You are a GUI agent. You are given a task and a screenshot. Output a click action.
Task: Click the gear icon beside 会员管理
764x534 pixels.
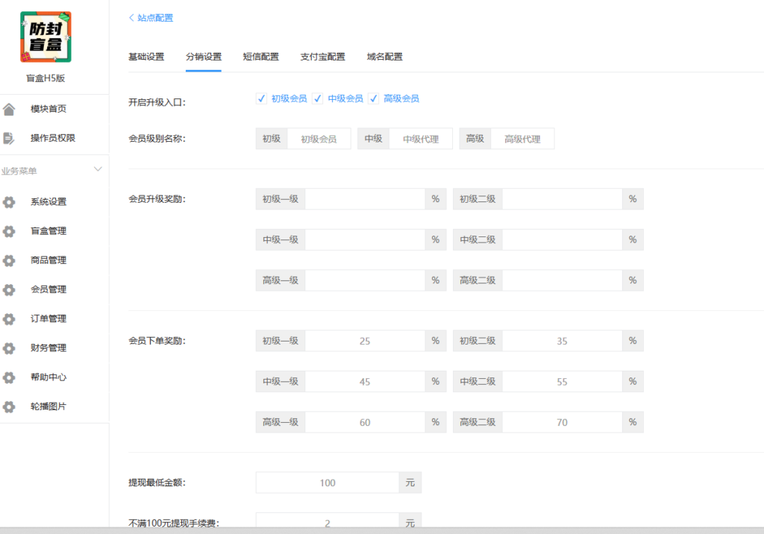pos(9,289)
